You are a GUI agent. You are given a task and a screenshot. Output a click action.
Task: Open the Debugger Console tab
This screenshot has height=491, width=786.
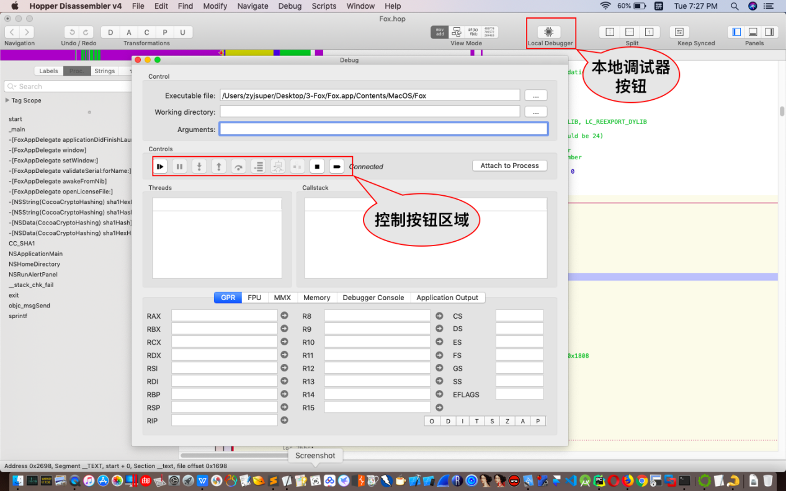point(373,298)
